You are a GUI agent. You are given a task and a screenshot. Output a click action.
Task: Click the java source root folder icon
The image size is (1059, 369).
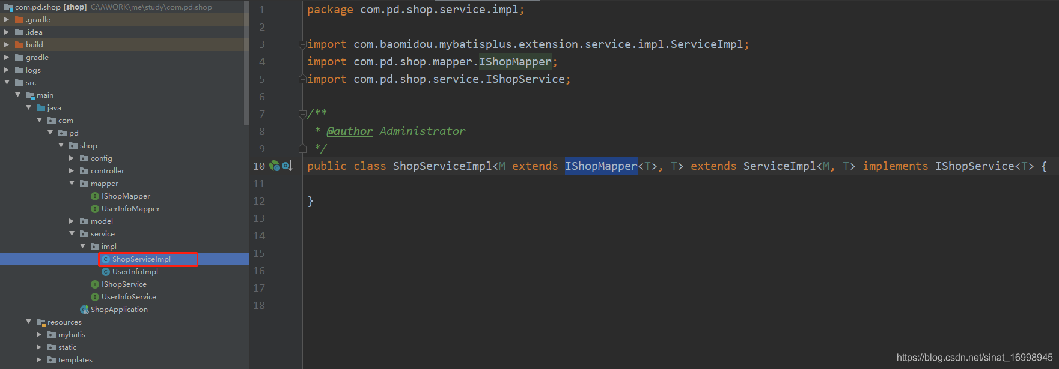tap(41, 107)
